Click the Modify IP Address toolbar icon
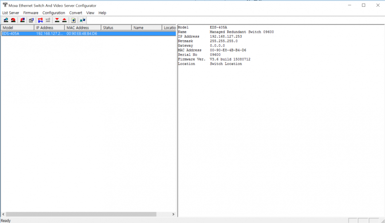Viewport: 385px width, 223px height. click(x=31, y=20)
